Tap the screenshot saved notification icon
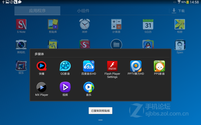Image resolution: width=201 pixels, height=125 pixels. [8, 2]
